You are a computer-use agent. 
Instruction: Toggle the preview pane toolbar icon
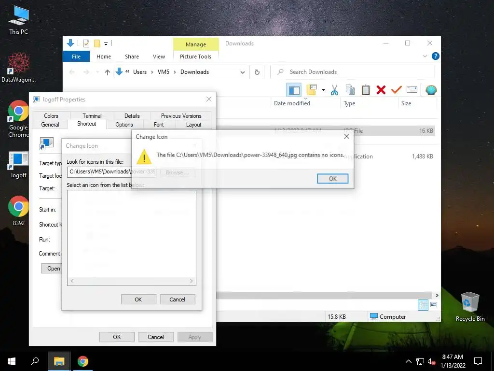(x=294, y=90)
